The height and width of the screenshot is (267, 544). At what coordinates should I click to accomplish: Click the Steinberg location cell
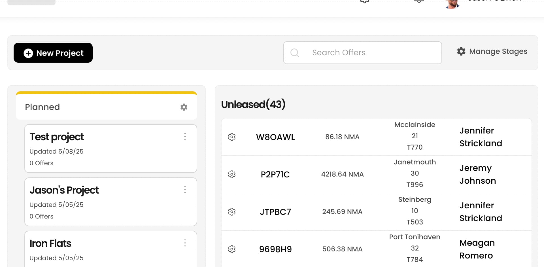(x=415, y=211)
